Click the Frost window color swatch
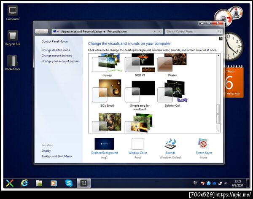 (x=137, y=144)
